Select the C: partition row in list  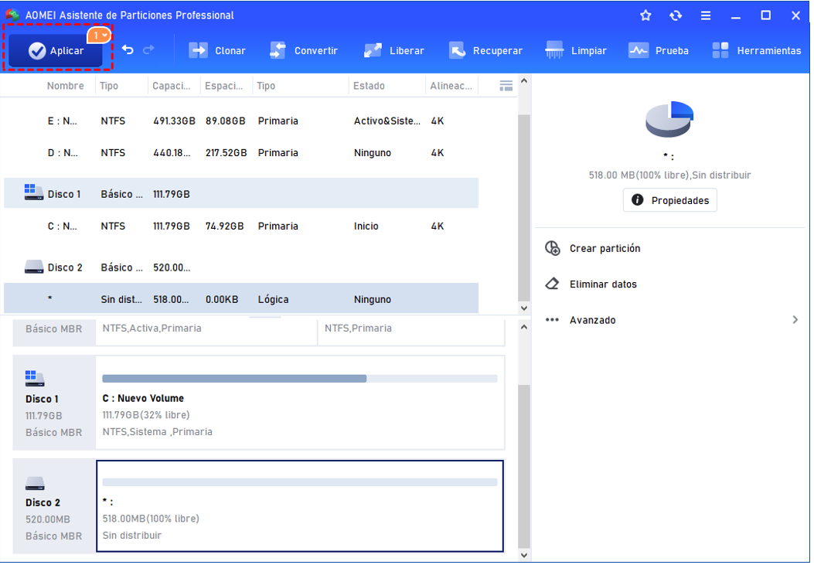pos(241,226)
